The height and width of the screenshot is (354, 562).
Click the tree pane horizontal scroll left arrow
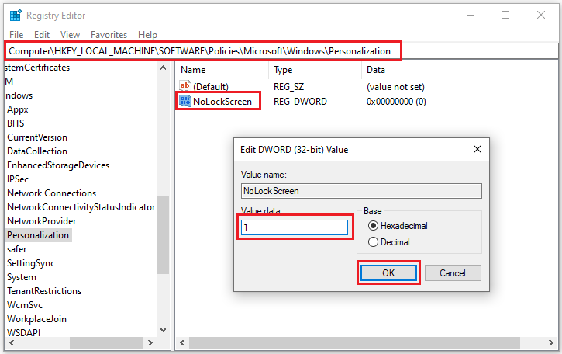point(12,343)
